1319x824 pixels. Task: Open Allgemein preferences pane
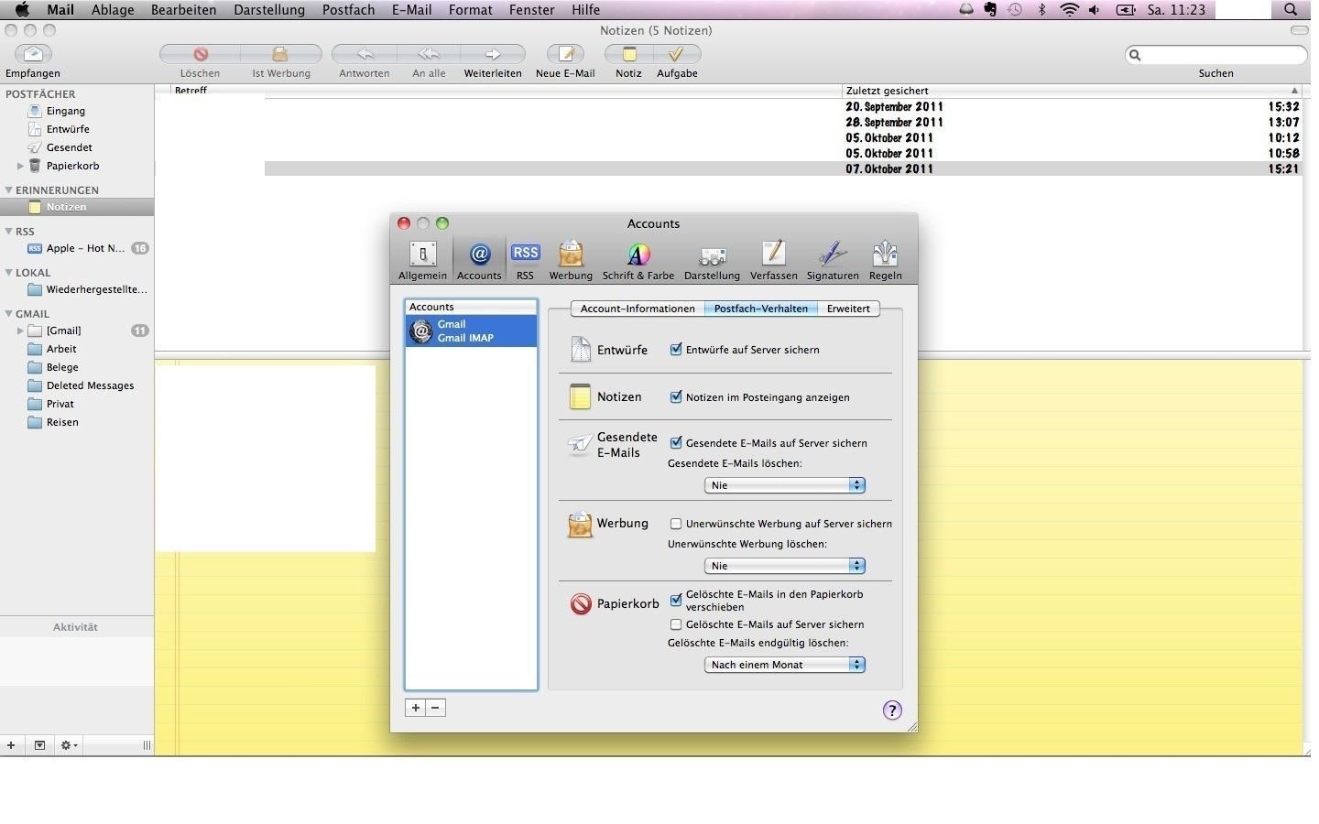(x=422, y=260)
